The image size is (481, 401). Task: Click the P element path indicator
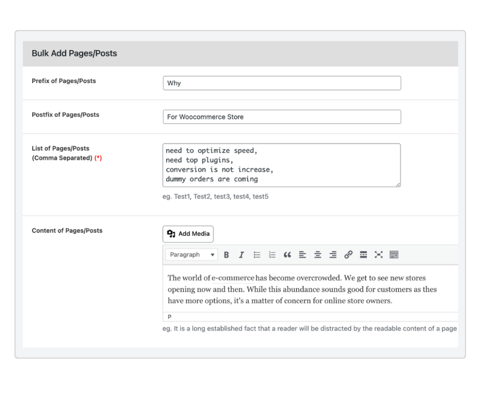click(x=169, y=317)
